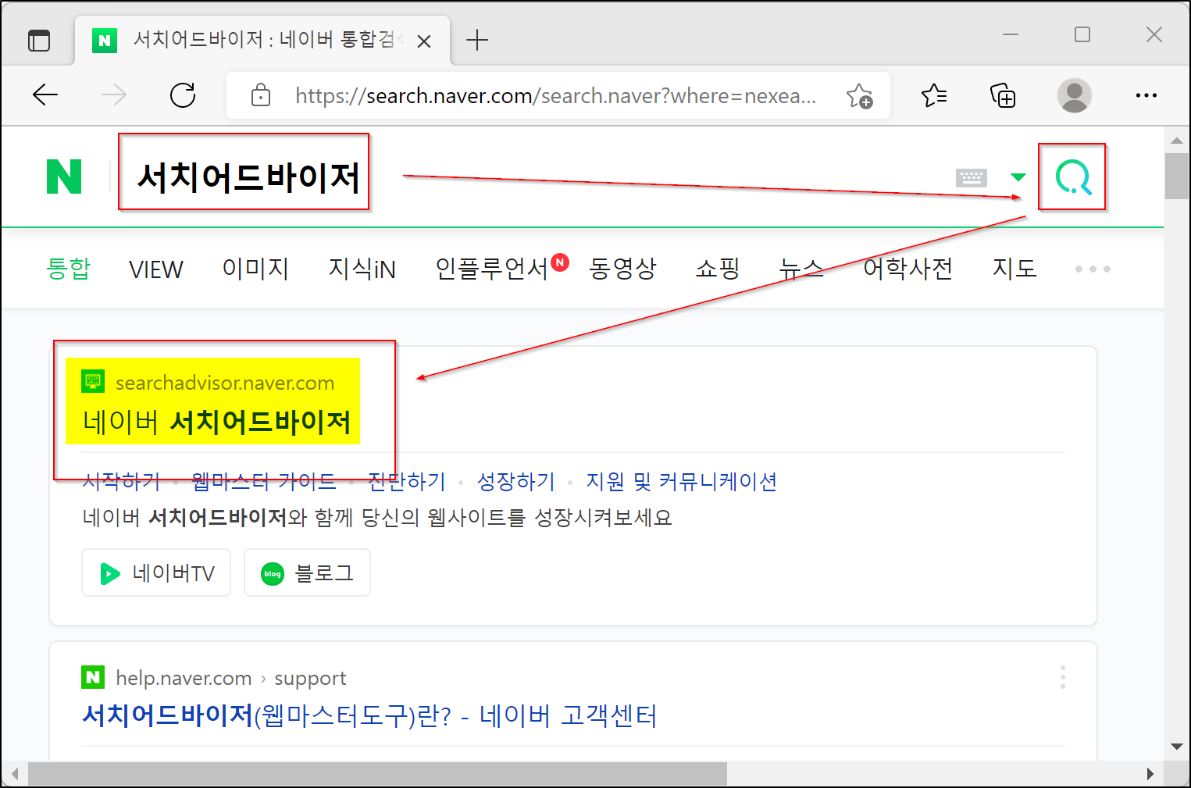1191x788 pixels.
Task: Open the 성장하기 sublink
Action: [x=516, y=481]
